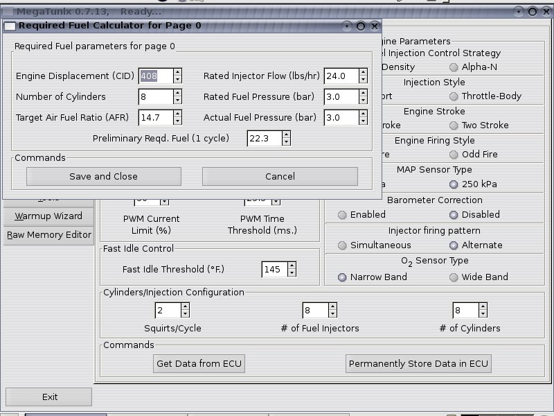Increase Number of Cylinders in calculator
This screenshot has width=554, height=416.
click(178, 93)
